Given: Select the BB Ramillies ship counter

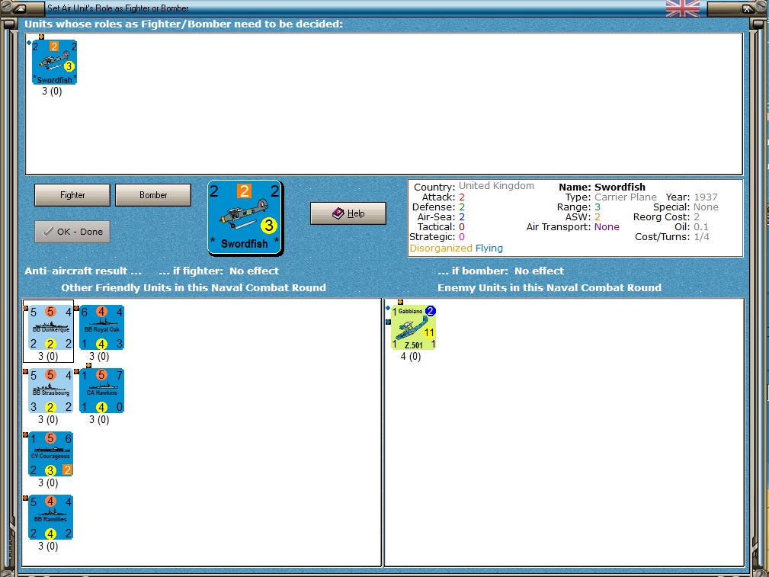Looking at the screenshot, I should [50, 517].
